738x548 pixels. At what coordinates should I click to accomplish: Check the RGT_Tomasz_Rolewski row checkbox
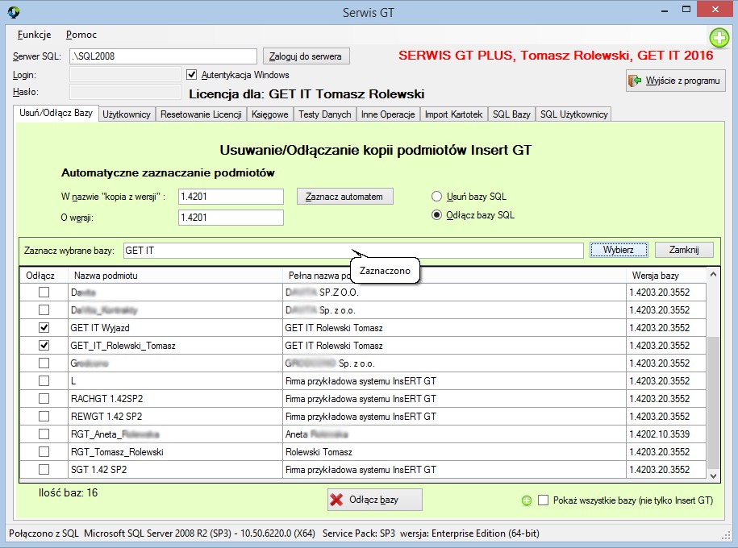pyautogui.click(x=44, y=451)
